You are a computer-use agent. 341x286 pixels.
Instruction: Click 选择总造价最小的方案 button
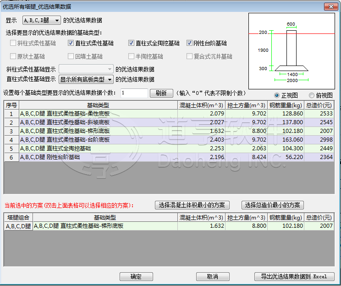coord(273,205)
